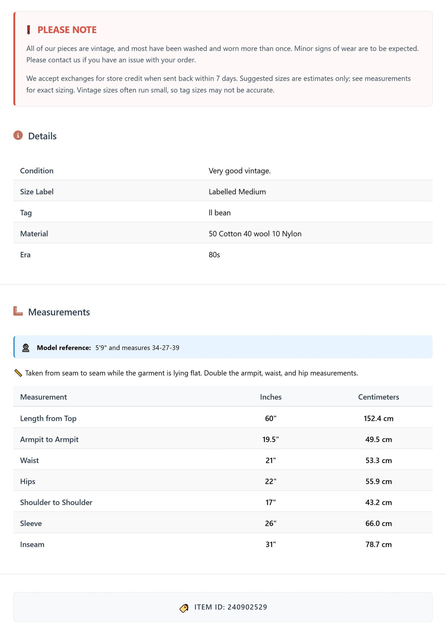Click the ll bean tag value
Image resolution: width=446 pixels, height=633 pixels.
click(219, 213)
